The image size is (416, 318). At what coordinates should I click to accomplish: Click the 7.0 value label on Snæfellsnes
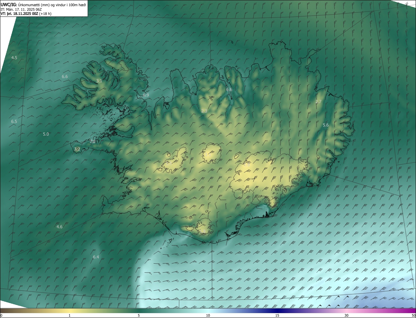pos(93,142)
